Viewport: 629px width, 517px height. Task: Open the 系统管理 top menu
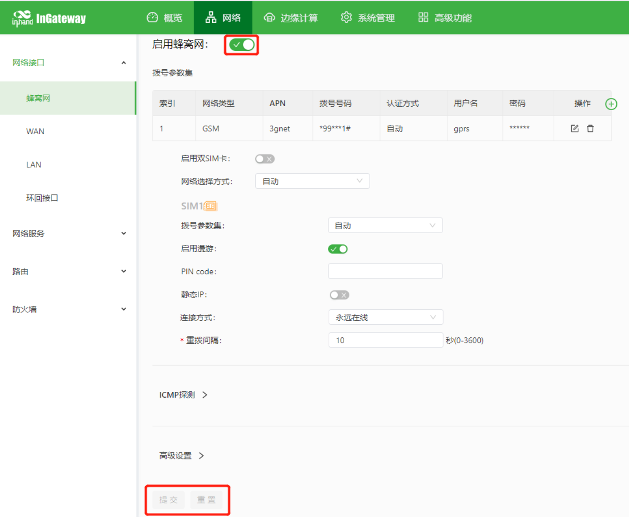coord(368,18)
